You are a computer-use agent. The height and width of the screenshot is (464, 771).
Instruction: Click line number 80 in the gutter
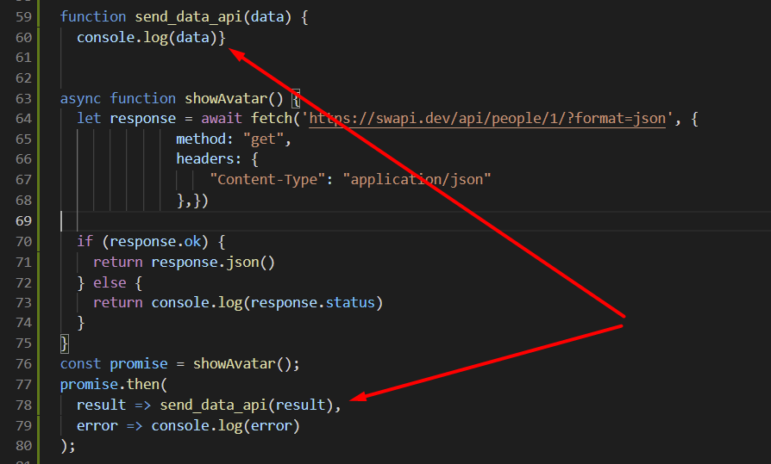(x=23, y=446)
